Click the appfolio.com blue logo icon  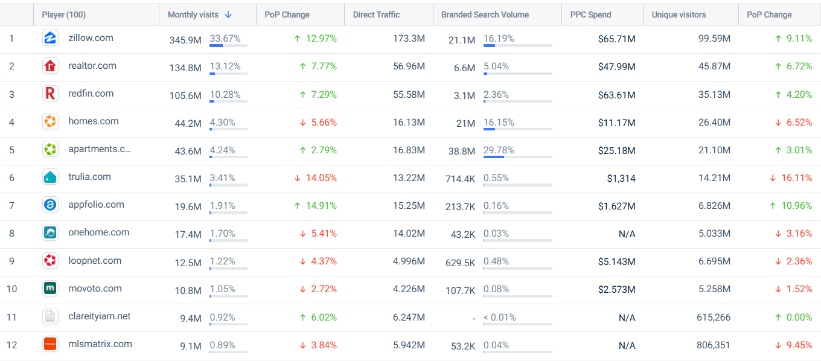(x=50, y=205)
